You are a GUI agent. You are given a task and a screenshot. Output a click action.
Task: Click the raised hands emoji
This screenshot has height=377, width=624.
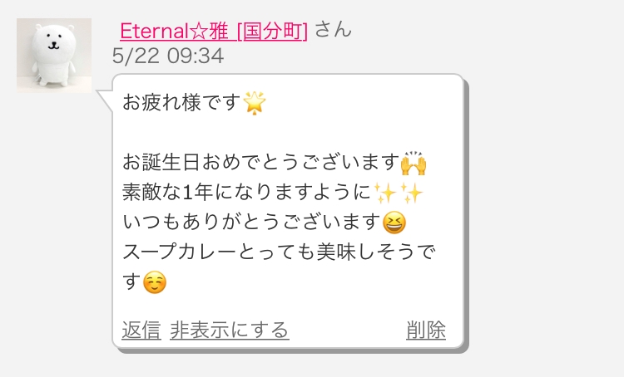coord(414,164)
